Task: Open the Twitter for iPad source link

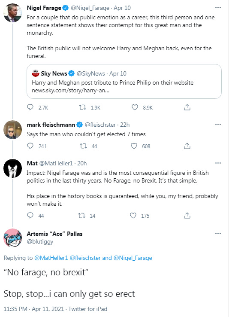Action: point(87,309)
